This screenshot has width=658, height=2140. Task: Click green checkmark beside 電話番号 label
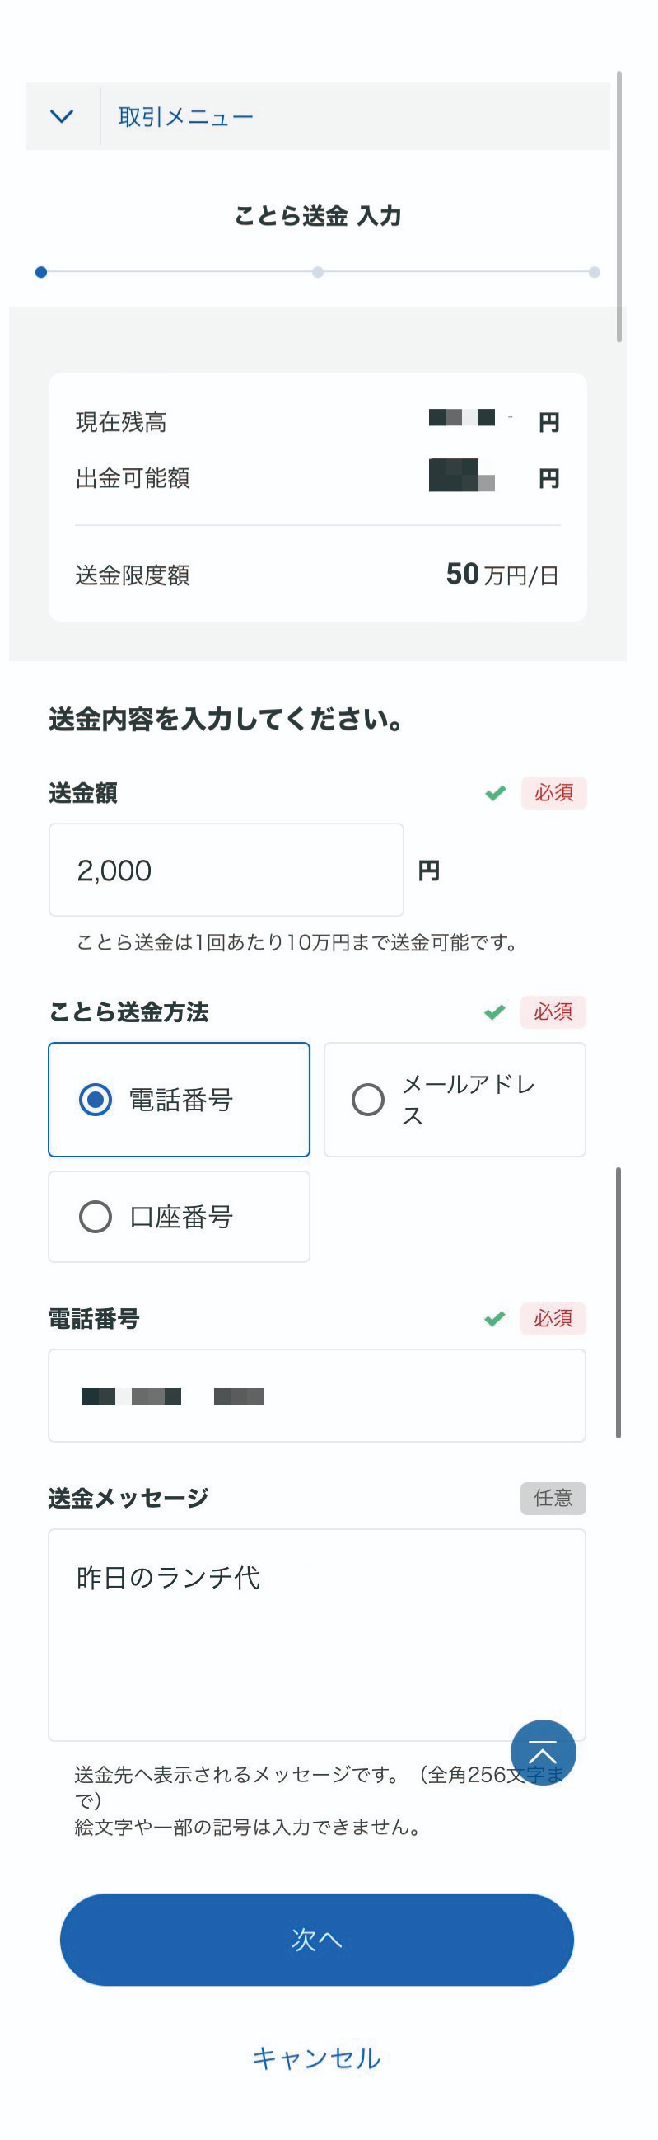495,1318
